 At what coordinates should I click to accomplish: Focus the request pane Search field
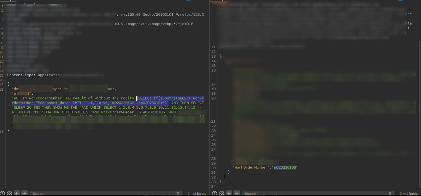(x=106, y=194)
